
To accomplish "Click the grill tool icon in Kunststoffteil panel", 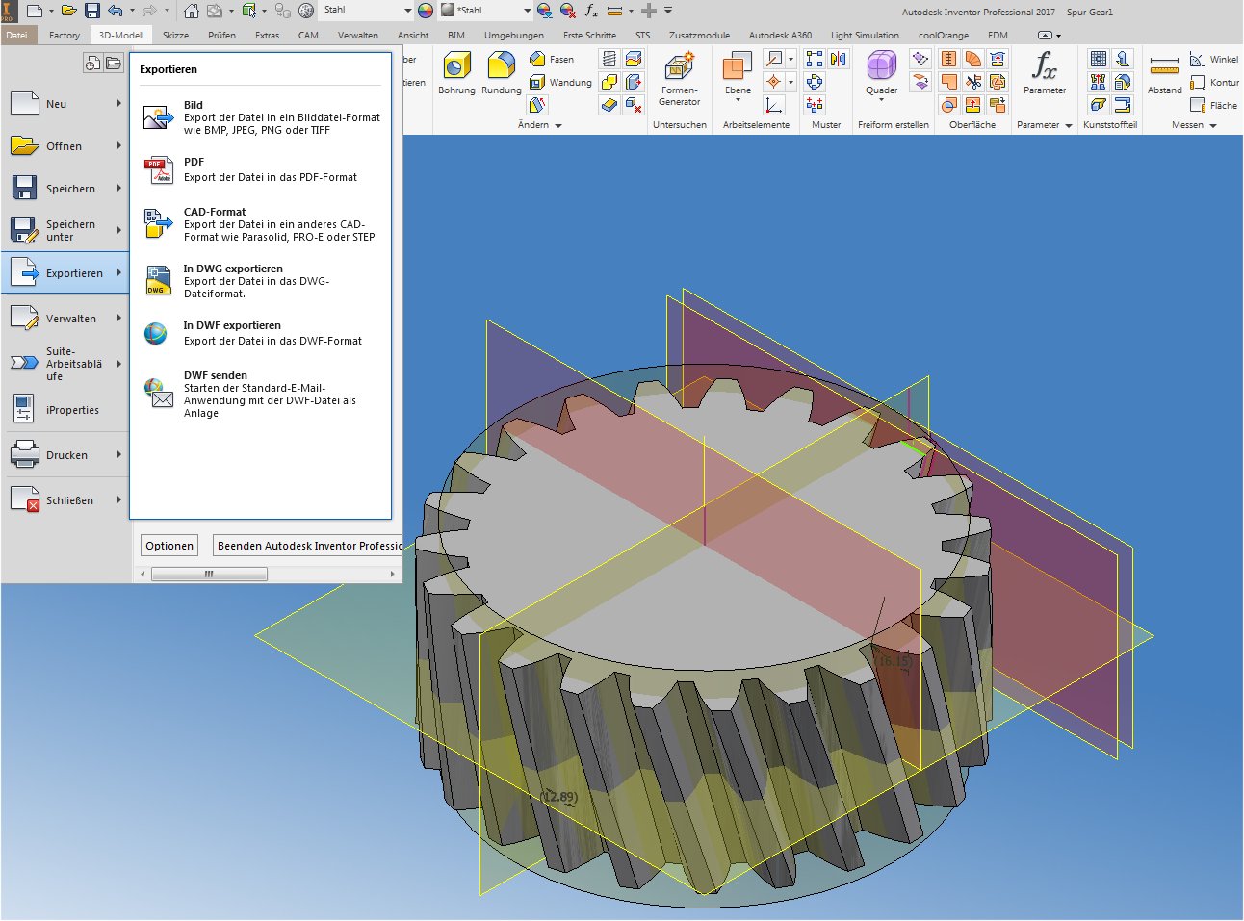I will tap(1099, 59).
